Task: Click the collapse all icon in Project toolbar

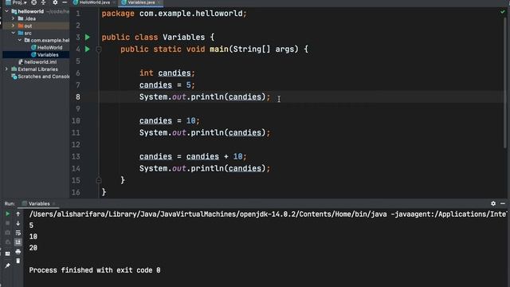Action: tap(43, 2)
